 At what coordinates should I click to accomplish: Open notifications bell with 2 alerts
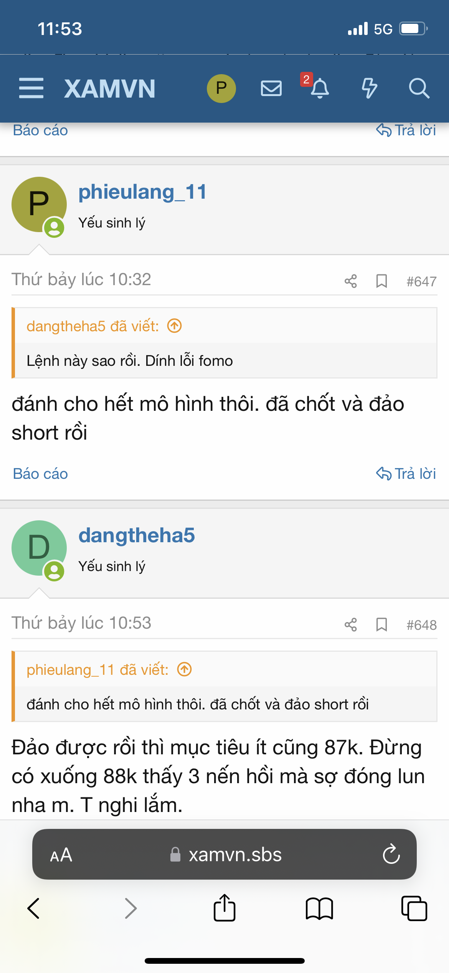tap(319, 88)
